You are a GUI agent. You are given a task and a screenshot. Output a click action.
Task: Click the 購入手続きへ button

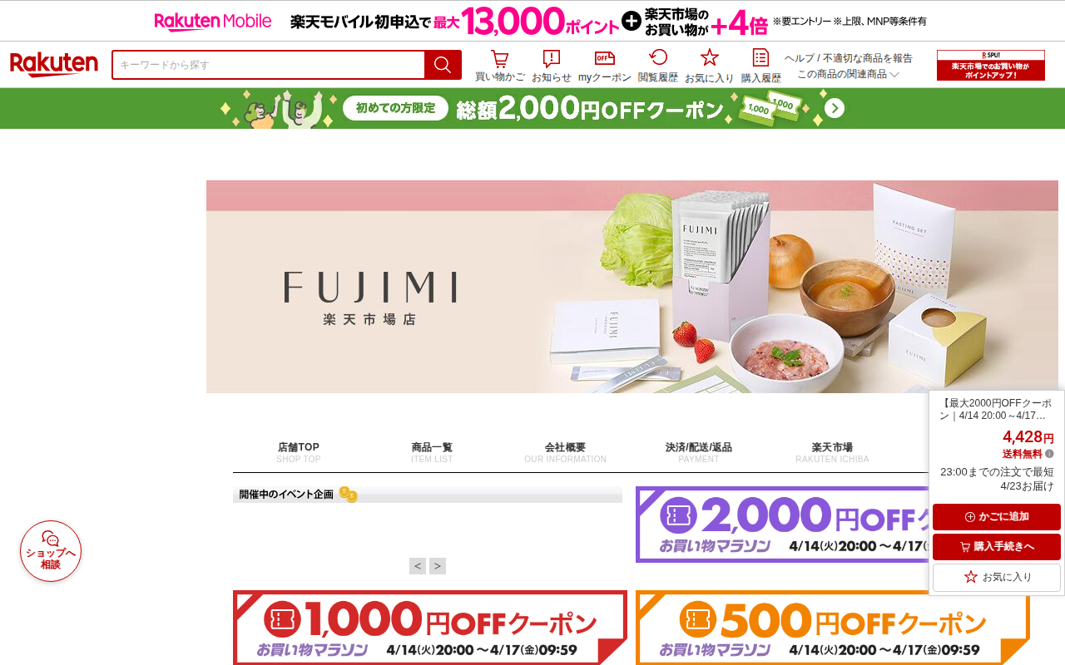pos(997,547)
